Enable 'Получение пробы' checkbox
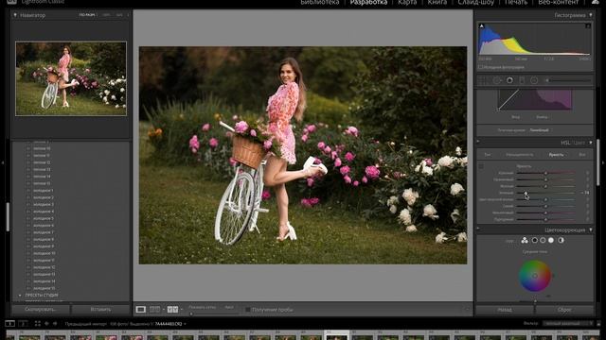 click(x=248, y=310)
